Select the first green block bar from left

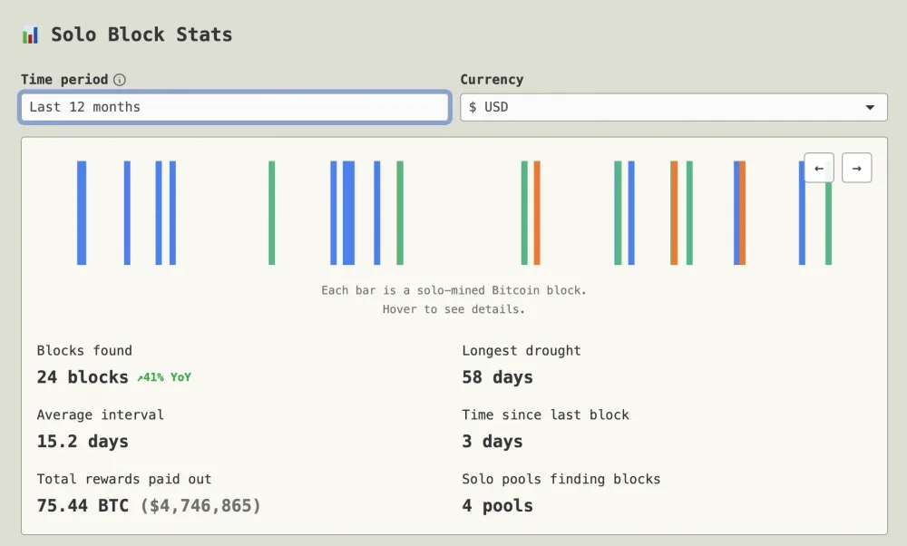pyautogui.click(x=272, y=213)
